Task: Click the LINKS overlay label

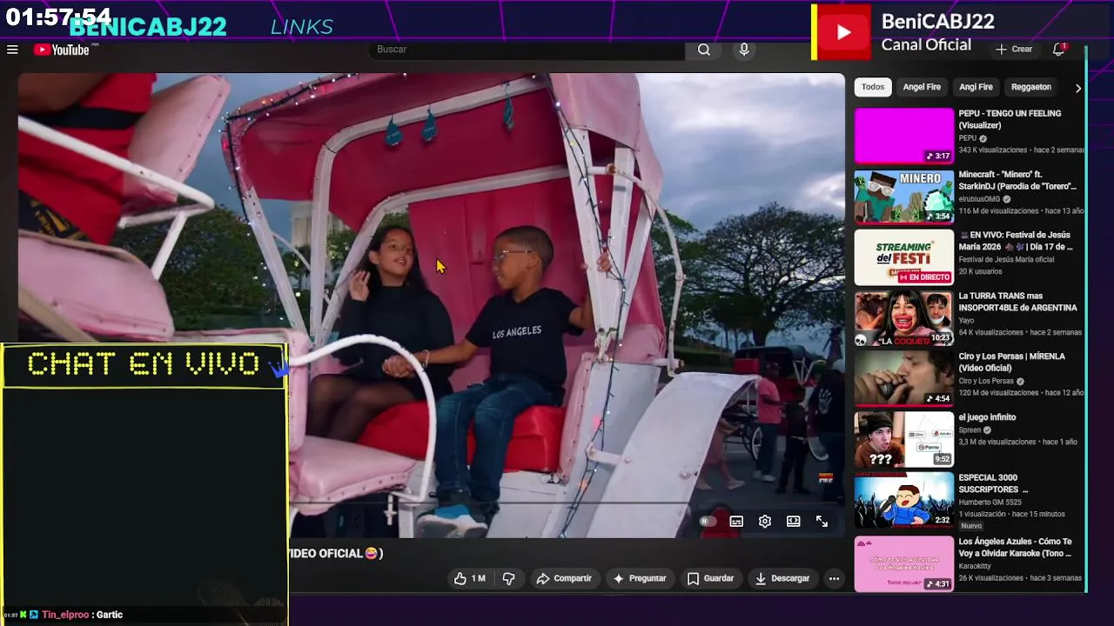Action: point(301,27)
